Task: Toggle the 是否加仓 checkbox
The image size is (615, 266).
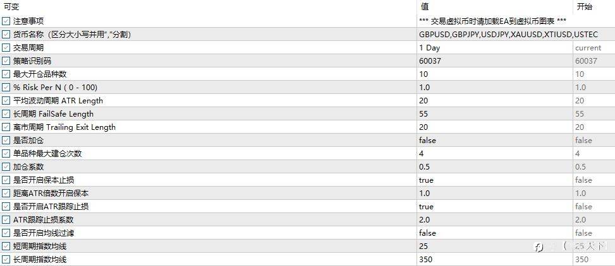Action: pyautogui.click(x=6, y=140)
